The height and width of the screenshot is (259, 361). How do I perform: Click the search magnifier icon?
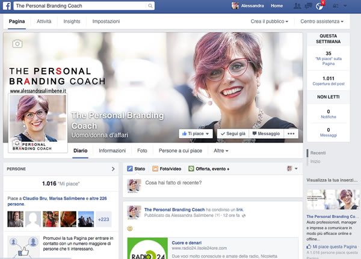[150, 6]
